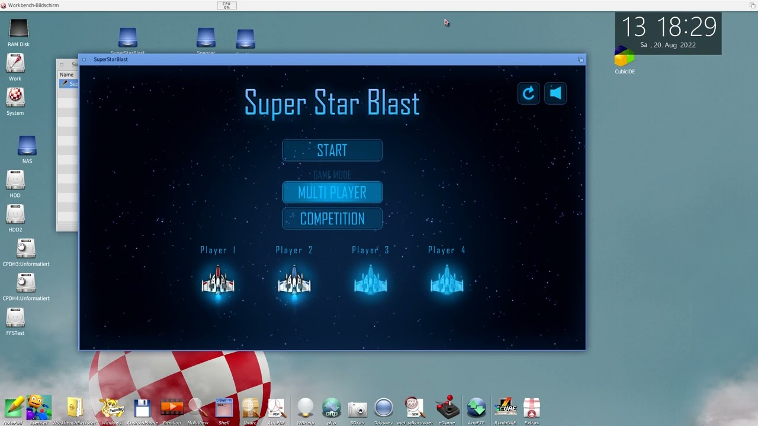Click the START button in the game
758x426 pixels.
(332, 150)
